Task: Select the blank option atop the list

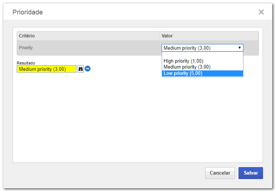Action: (x=203, y=55)
